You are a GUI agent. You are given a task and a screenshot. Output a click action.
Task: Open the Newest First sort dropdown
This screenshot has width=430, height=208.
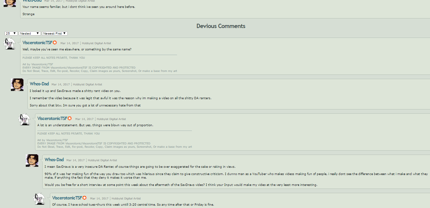[x=55, y=33]
